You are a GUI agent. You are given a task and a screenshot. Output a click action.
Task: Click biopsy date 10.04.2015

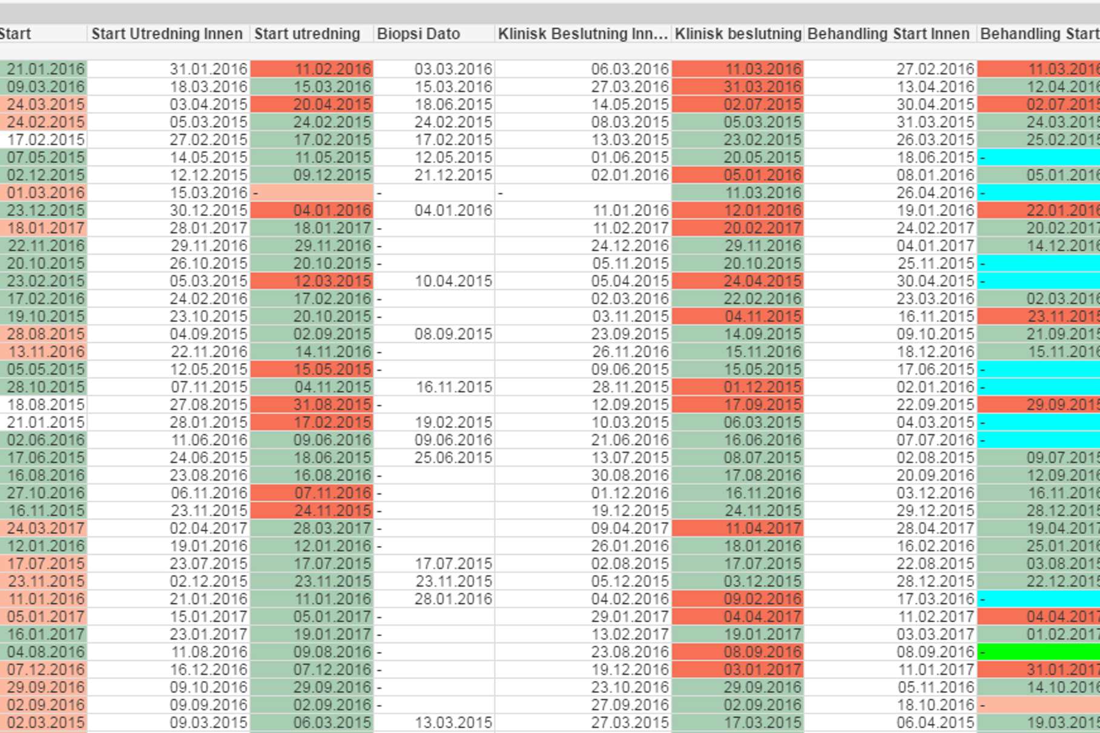453,281
